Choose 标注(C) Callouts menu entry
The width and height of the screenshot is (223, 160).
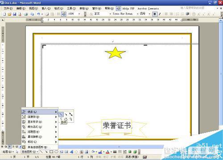pos(40,142)
